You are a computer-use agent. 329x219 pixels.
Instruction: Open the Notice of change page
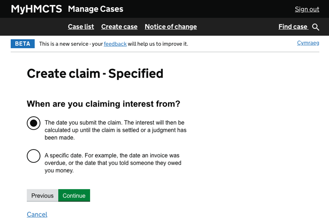pos(171,27)
